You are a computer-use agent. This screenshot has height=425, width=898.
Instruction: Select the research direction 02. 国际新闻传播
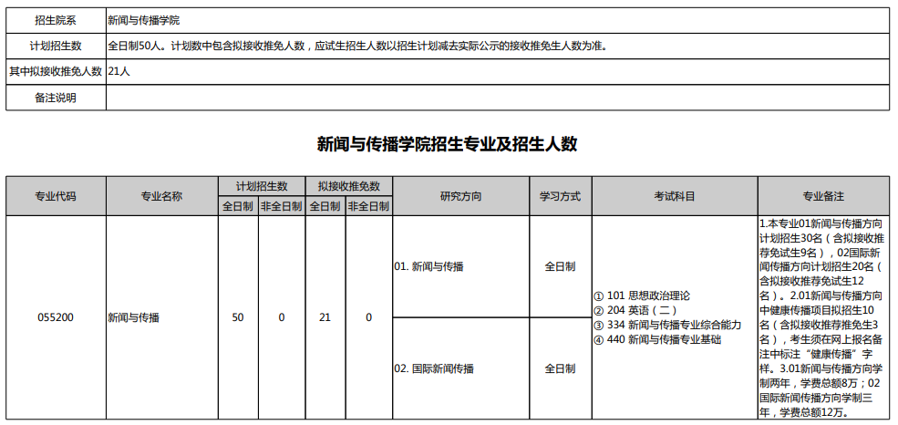pyautogui.click(x=434, y=368)
